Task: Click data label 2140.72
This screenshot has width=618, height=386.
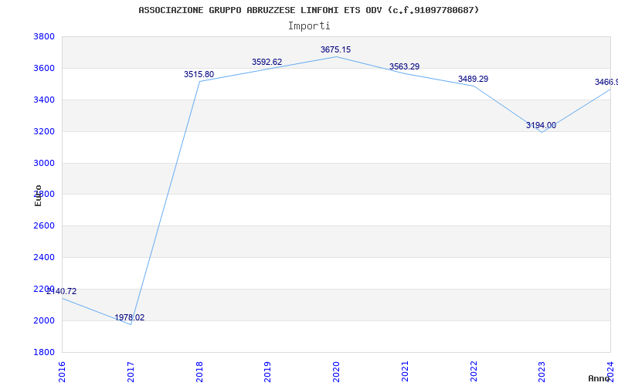Action: [x=62, y=292]
